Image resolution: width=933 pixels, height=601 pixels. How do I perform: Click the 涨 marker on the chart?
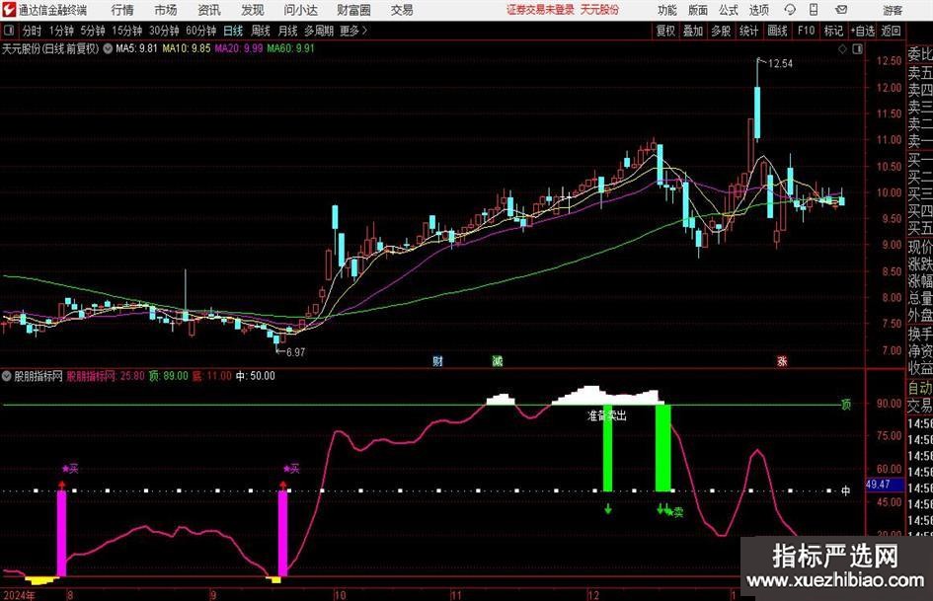782,361
